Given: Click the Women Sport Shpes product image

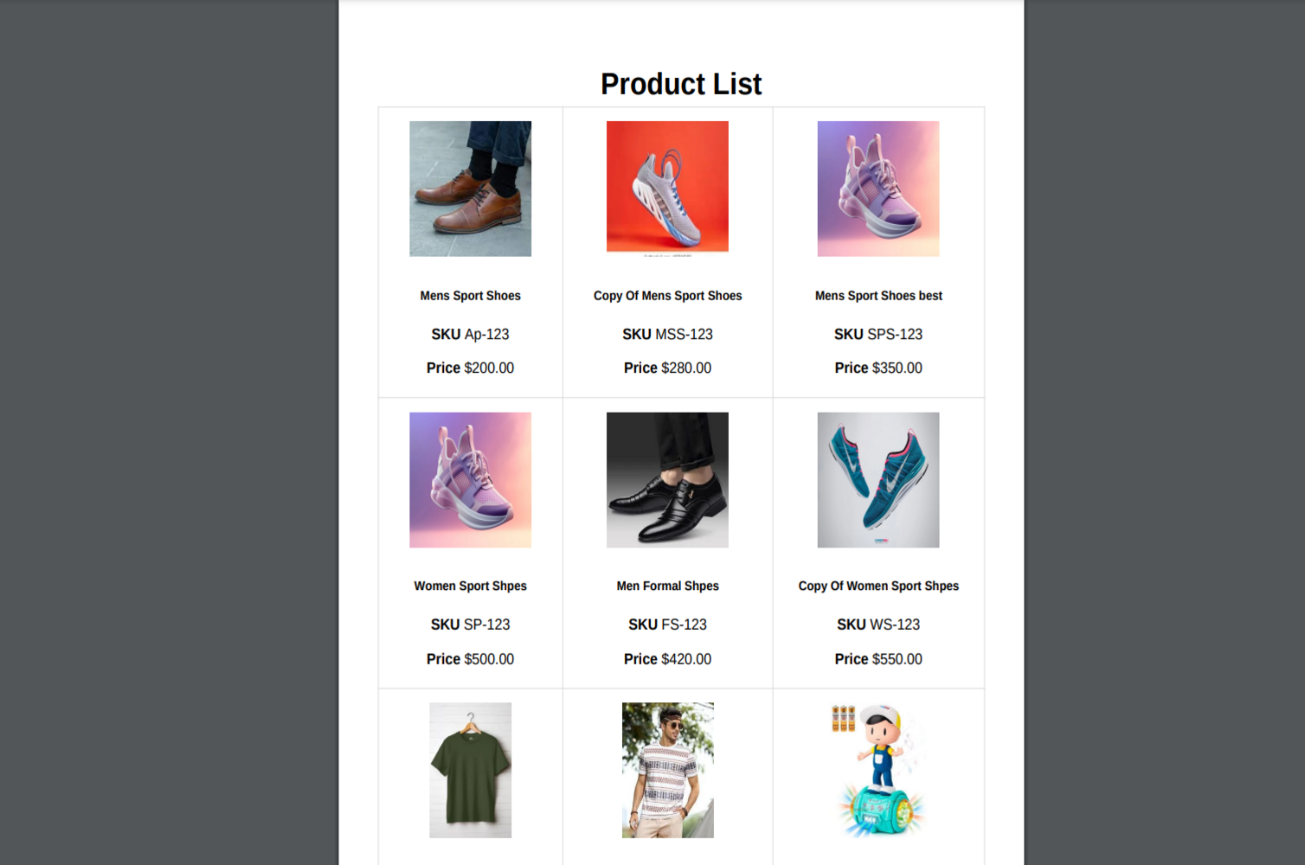Looking at the screenshot, I should coord(470,480).
